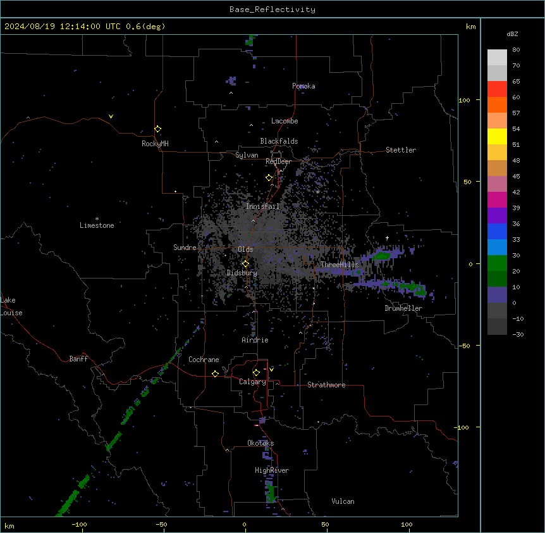Click the Lake Louise label
The height and width of the screenshot is (533, 545).
(x=11, y=306)
